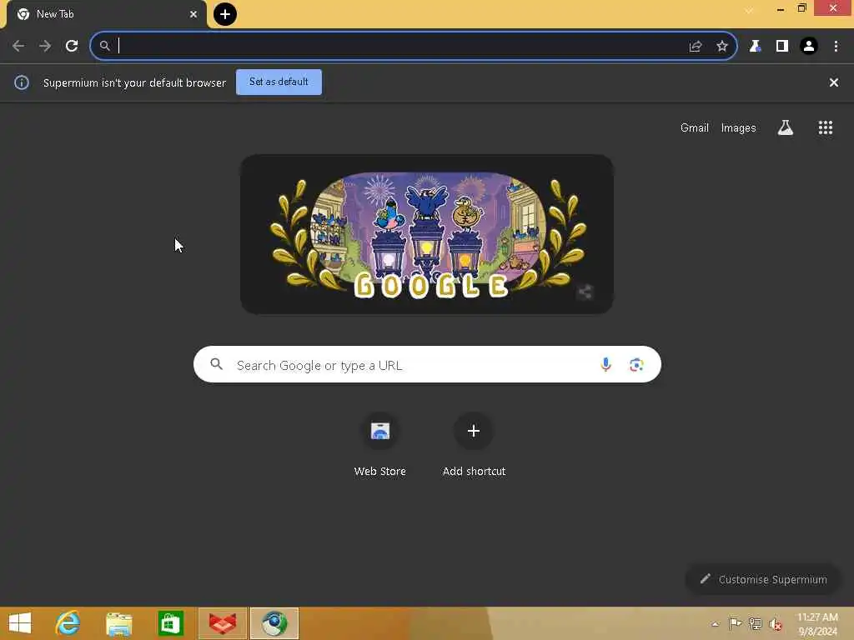This screenshot has width=854, height=640.
Task: Click the browser forward arrow
Action: 45,47
